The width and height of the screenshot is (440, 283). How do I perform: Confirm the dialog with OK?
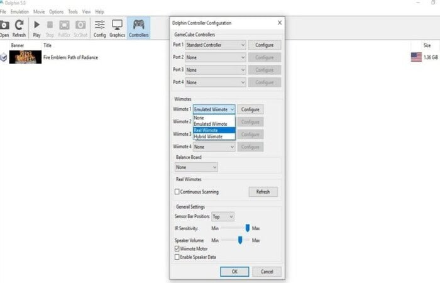pyautogui.click(x=234, y=272)
